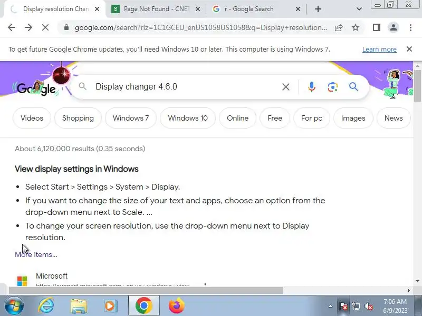
Task: Share this page icon in address bar
Action: (339, 27)
